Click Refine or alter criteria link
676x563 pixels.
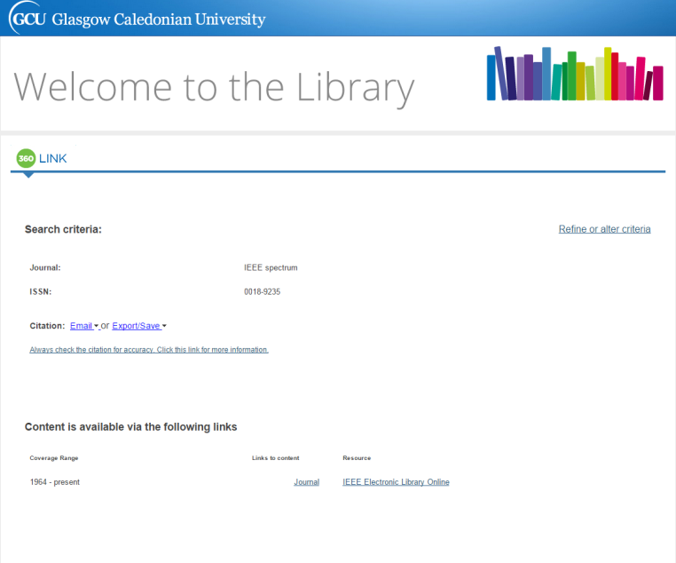(604, 229)
